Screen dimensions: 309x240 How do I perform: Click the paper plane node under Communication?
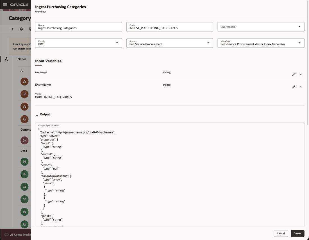pos(24,140)
